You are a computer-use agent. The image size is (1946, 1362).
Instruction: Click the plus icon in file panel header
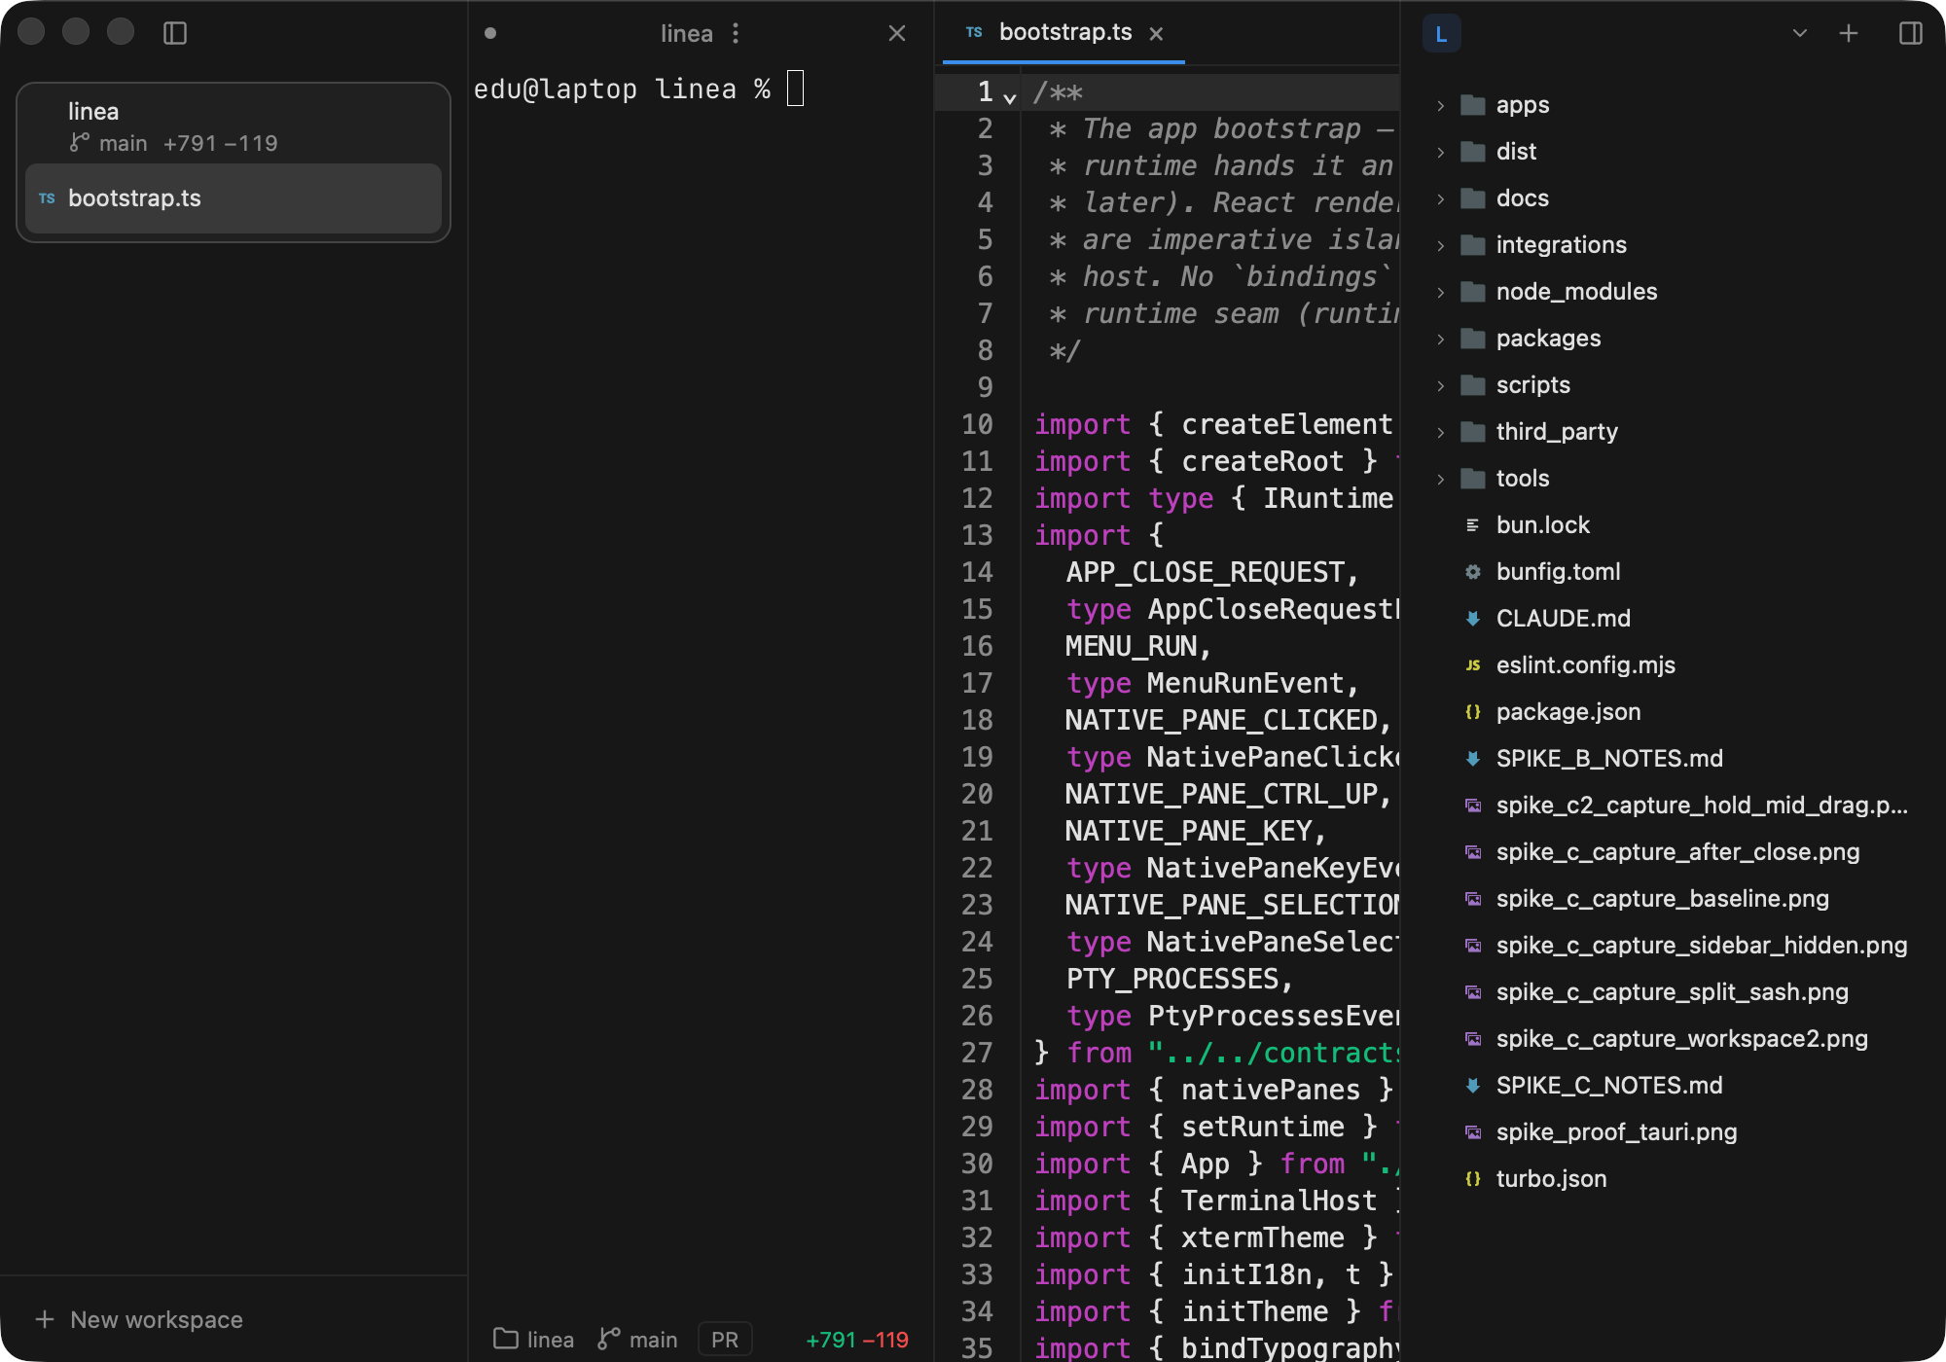[1849, 33]
